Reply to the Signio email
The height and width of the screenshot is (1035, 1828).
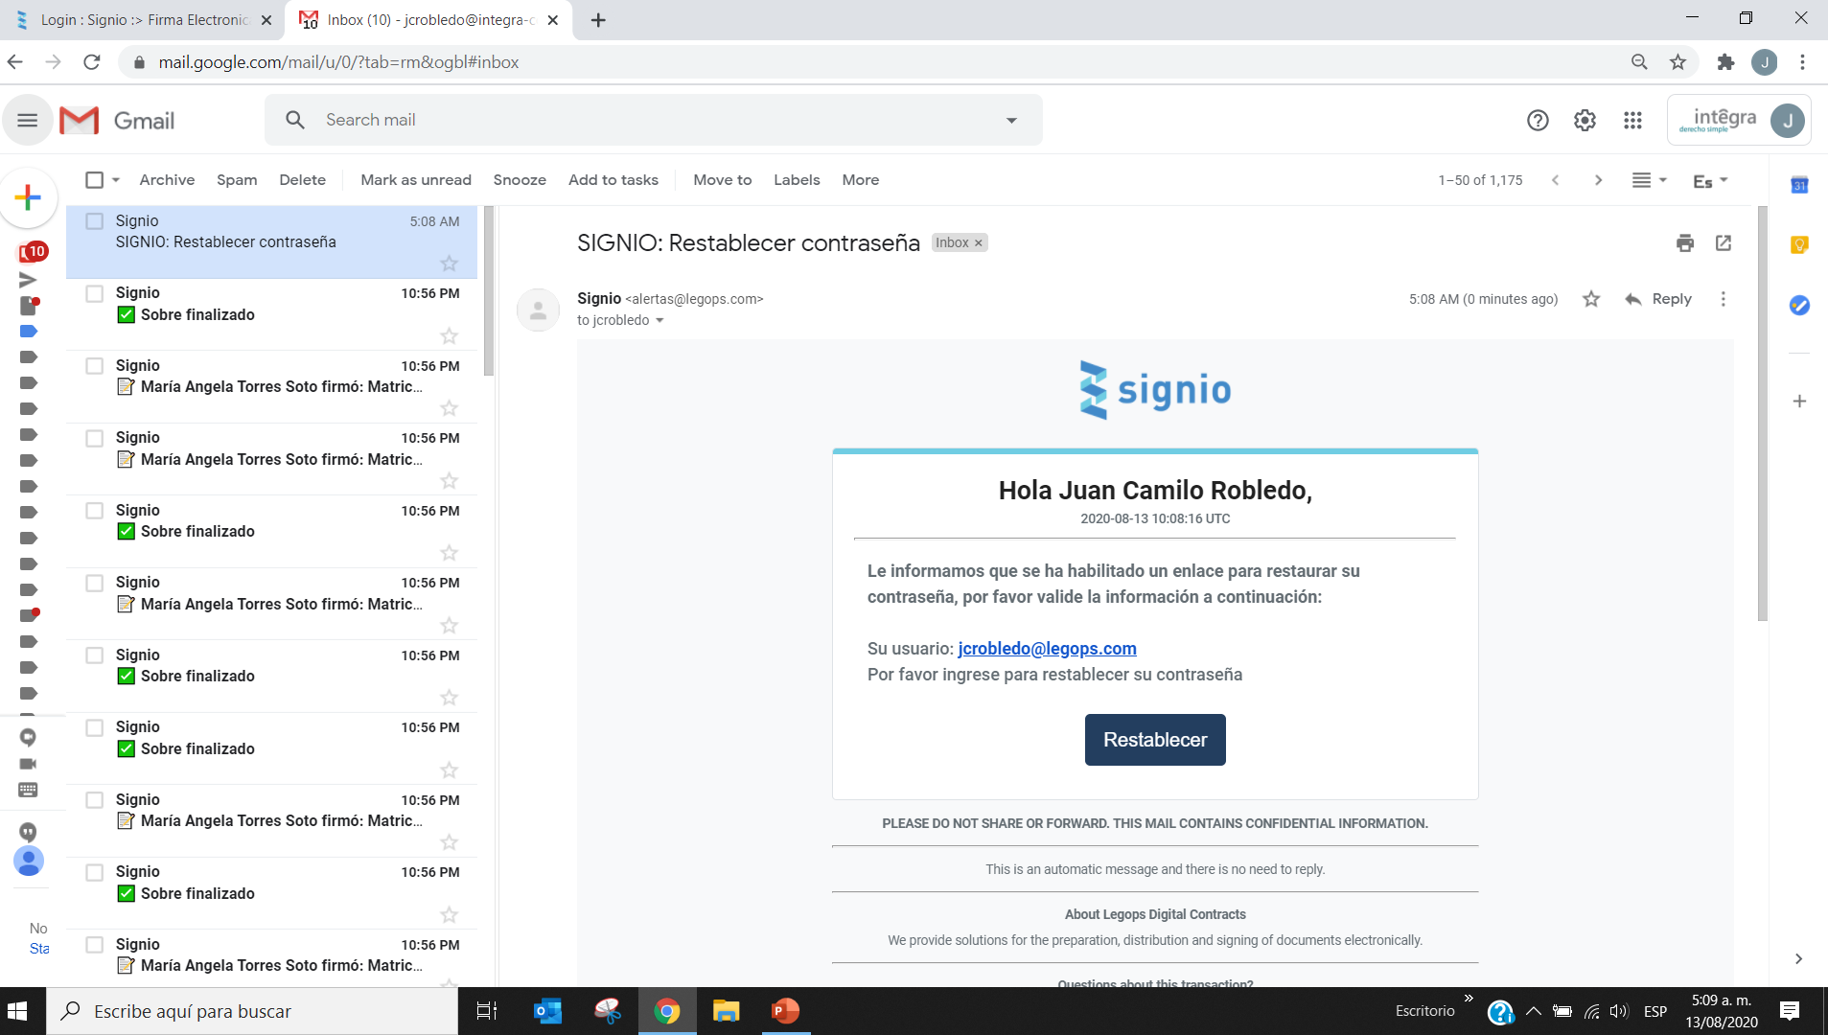[x=1658, y=299]
